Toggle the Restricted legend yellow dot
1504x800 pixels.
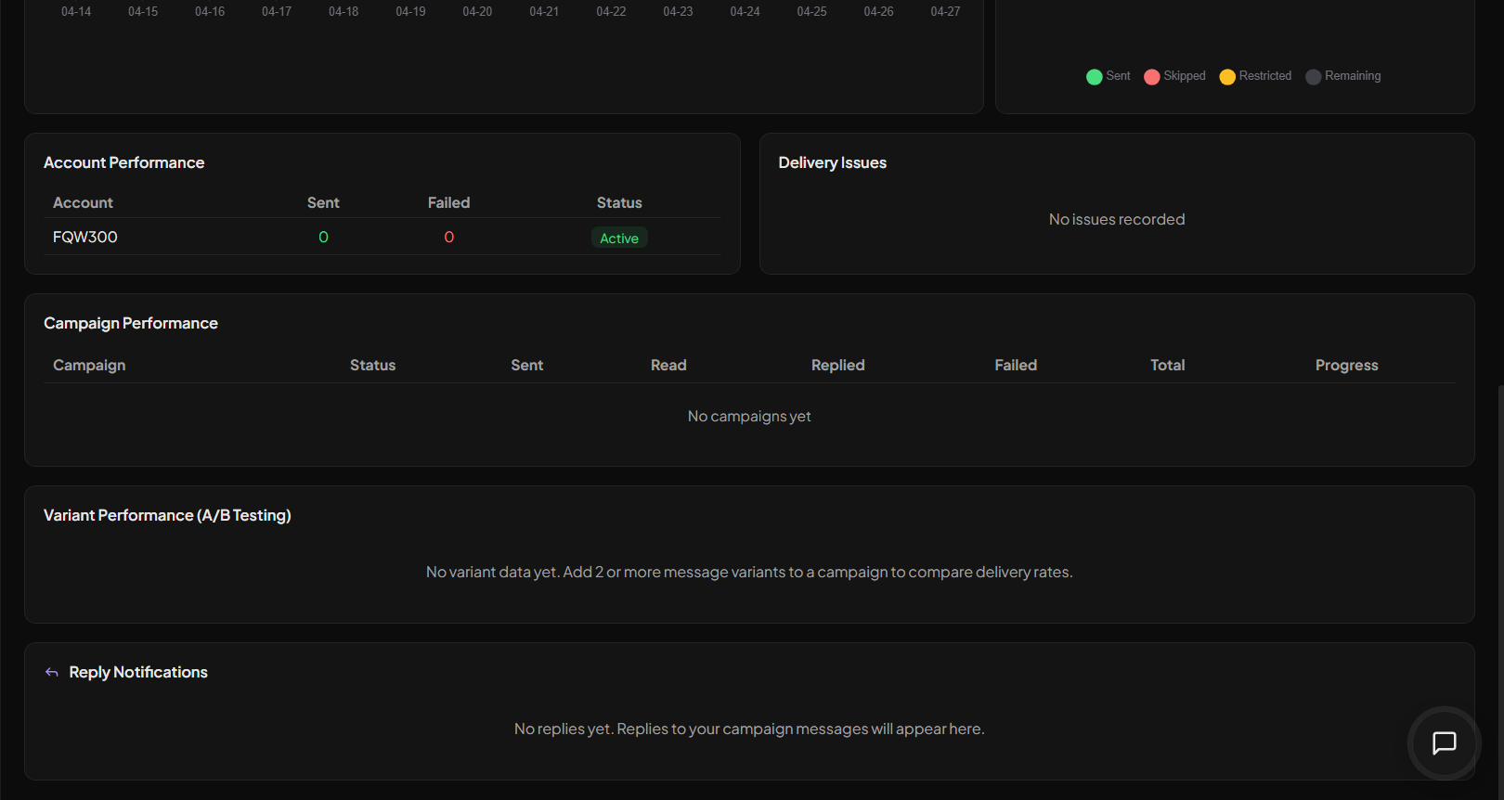tap(1227, 76)
